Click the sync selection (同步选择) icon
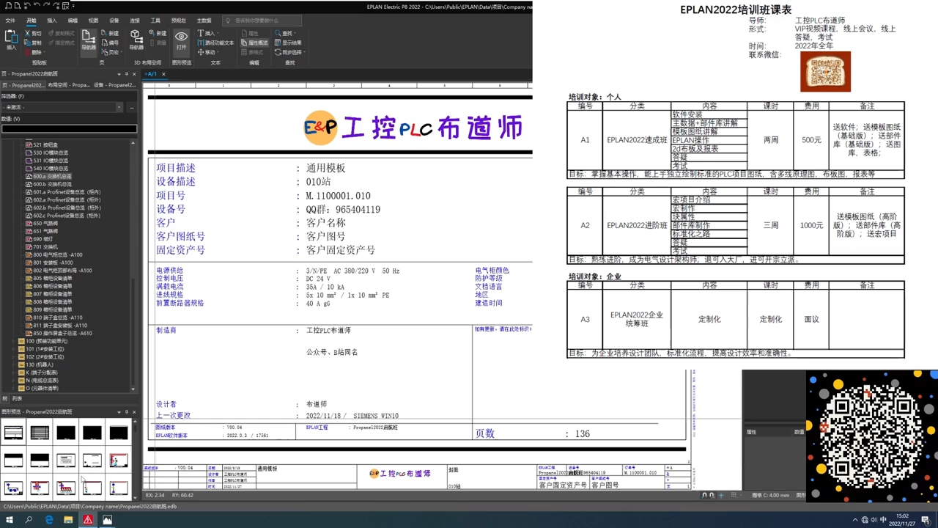Image resolution: width=938 pixels, height=528 pixels. pyautogui.click(x=278, y=53)
